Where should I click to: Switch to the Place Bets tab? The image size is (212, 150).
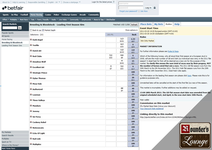(146, 24)
